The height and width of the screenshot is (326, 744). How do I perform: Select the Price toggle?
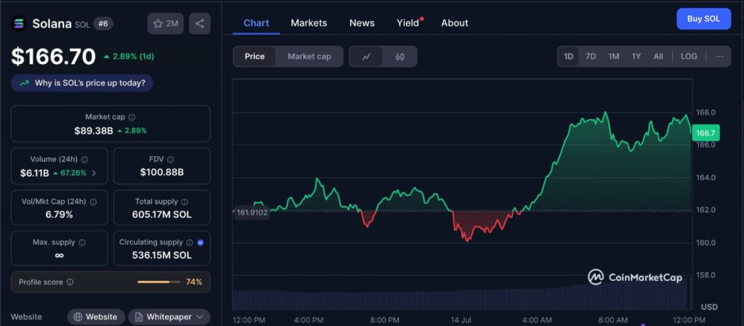(254, 57)
